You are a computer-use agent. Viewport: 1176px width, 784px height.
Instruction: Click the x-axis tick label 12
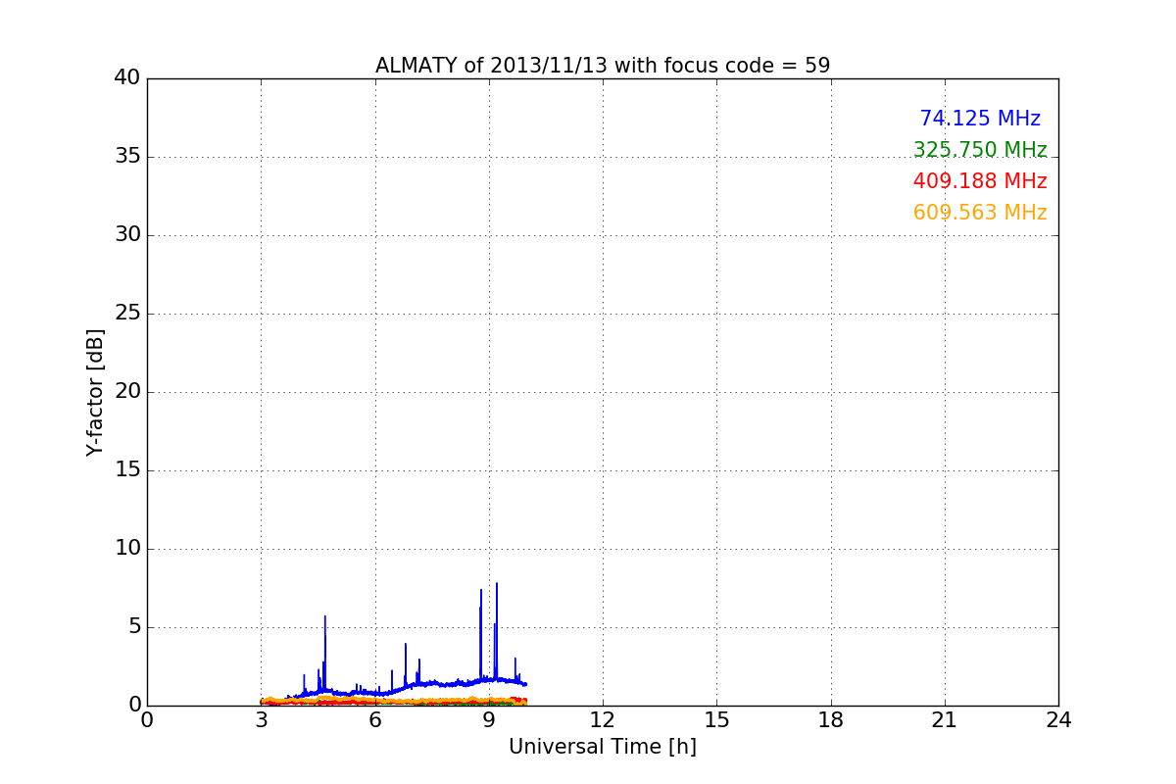(x=603, y=719)
